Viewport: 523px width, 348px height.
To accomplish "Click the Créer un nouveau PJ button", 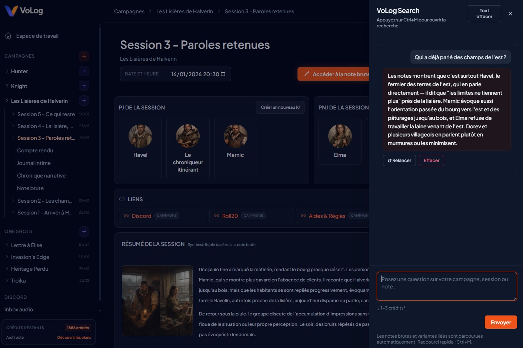I will (280, 107).
